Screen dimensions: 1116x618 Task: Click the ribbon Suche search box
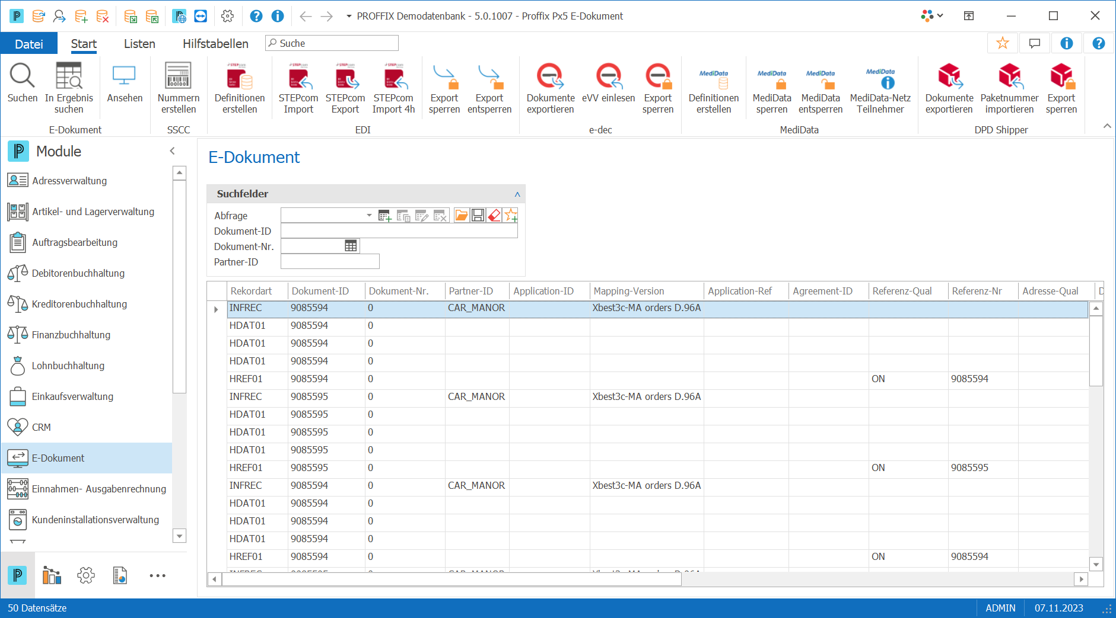[x=332, y=43]
